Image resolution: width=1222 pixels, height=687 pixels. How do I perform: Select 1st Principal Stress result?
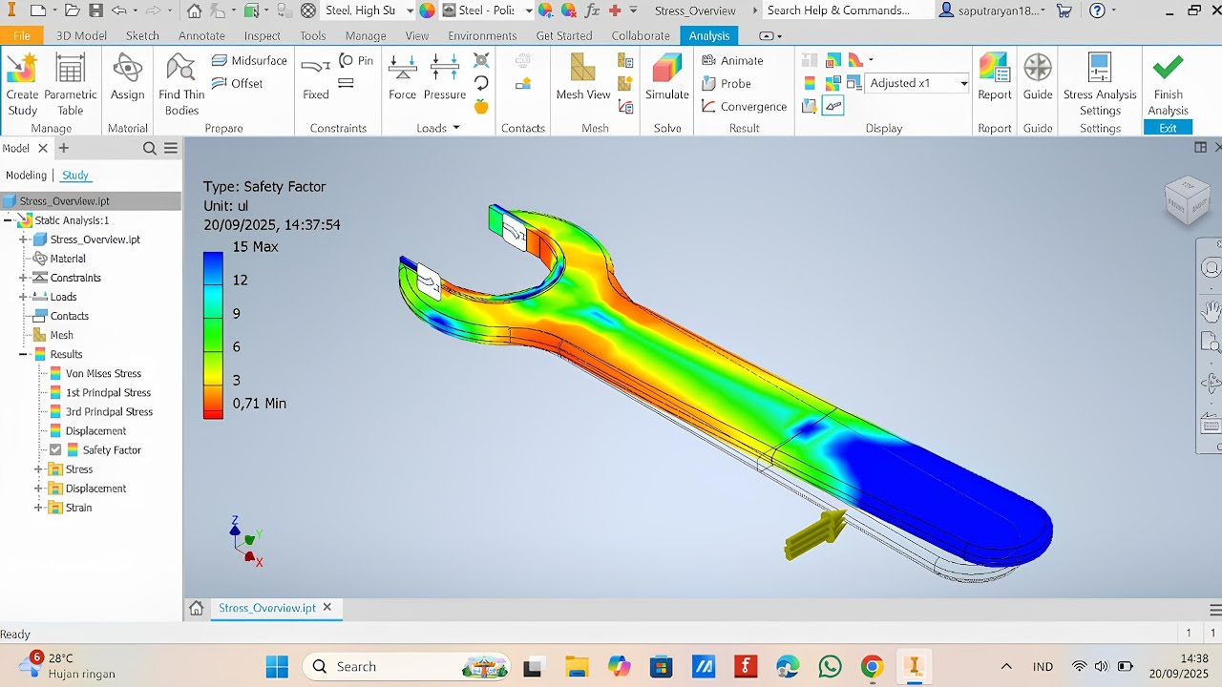108,393
